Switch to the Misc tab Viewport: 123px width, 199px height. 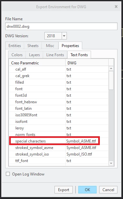[50, 45]
